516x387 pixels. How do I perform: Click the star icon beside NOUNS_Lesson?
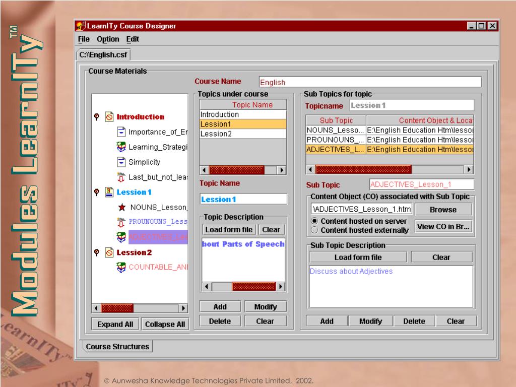(122, 207)
